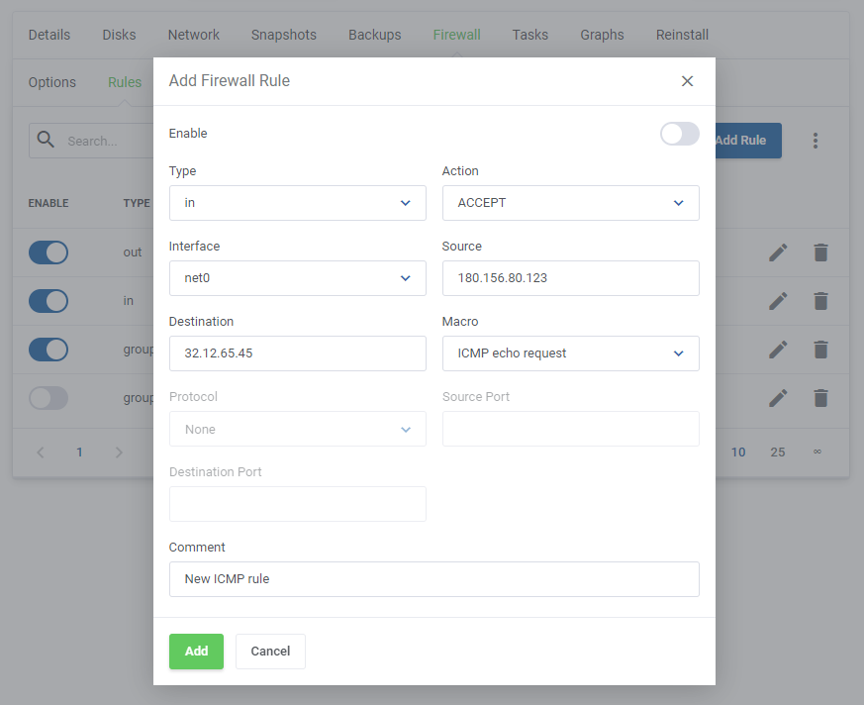This screenshot has height=705, width=864.
Task: Set page size to infinity
Action: tap(817, 452)
